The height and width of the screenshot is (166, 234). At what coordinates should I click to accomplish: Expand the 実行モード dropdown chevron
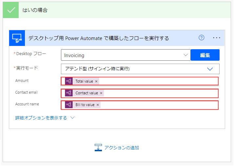click(210, 69)
